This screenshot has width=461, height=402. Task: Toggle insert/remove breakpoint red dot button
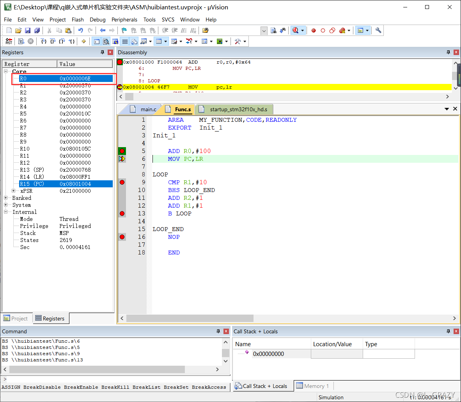click(x=314, y=30)
